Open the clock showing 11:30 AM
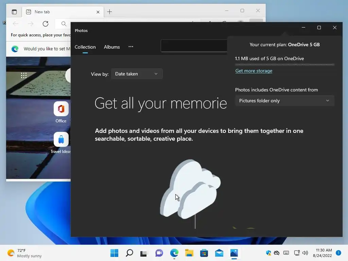This screenshot has height=261, width=348. point(322,253)
